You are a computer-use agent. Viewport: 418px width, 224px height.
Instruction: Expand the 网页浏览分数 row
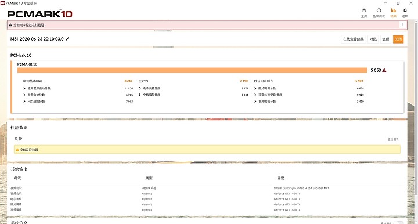24,101
